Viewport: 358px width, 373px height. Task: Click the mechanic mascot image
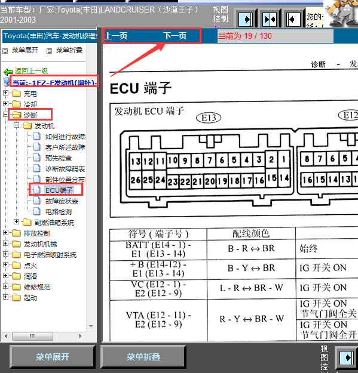[341, 14]
